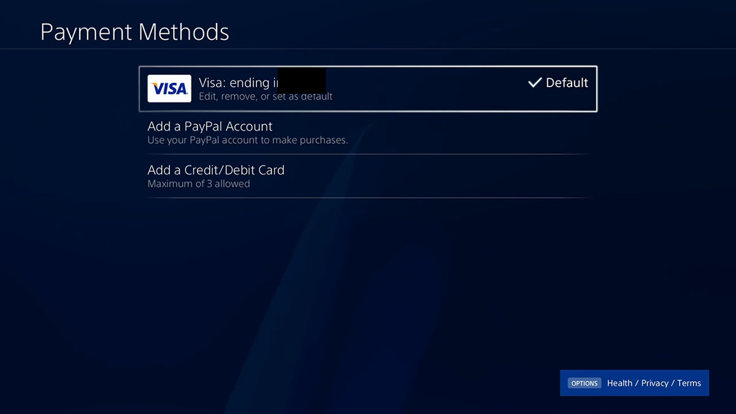Click the Visa card logo icon

[x=169, y=88]
